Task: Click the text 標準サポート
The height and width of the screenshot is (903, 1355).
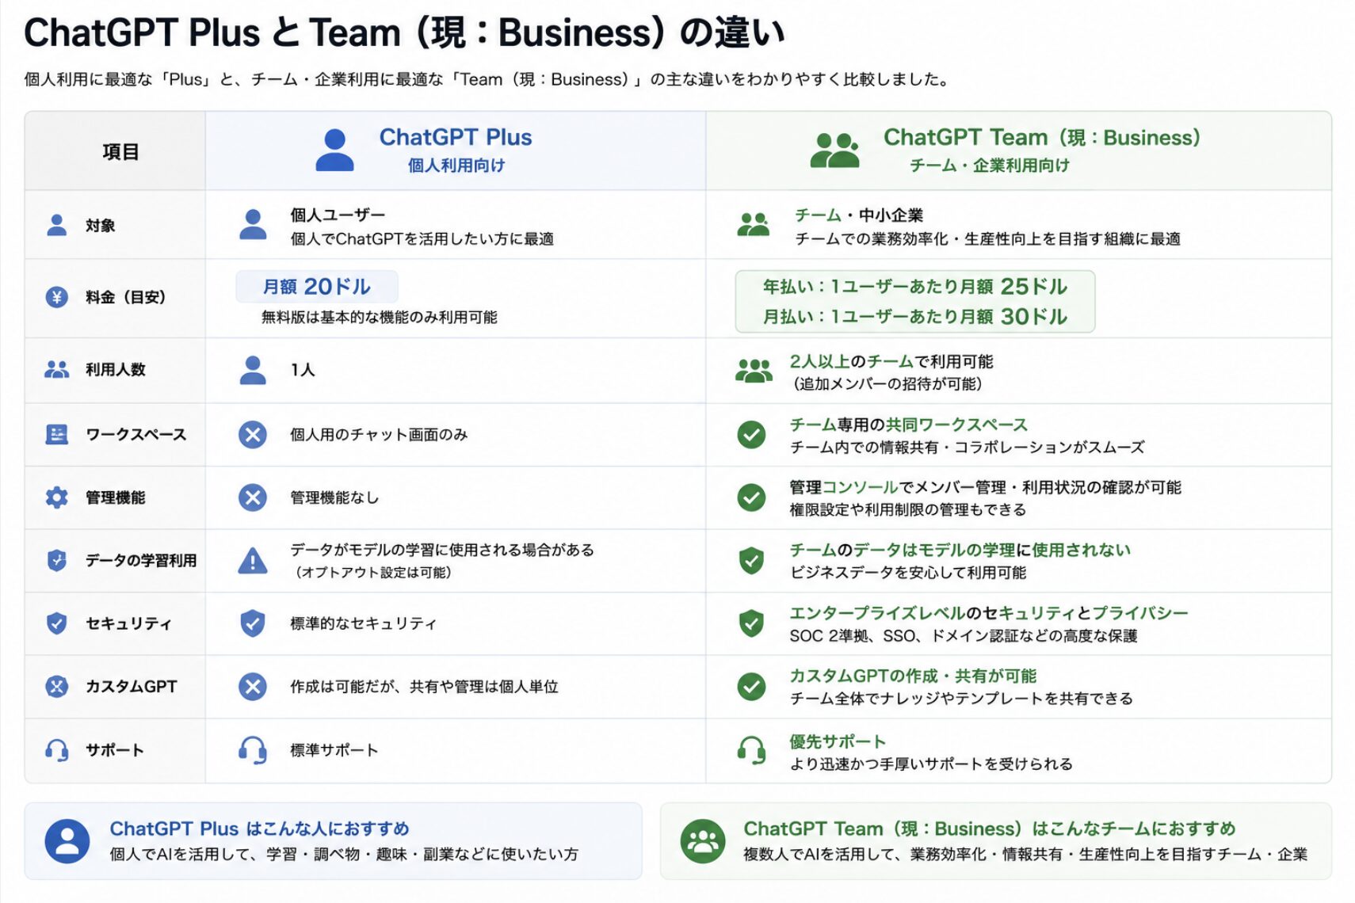Action: (x=334, y=750)
